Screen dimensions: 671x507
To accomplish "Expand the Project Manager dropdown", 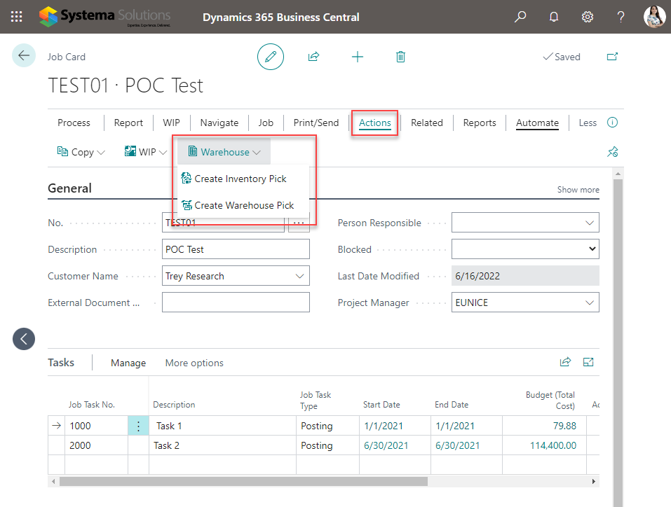I will point(589,303).
